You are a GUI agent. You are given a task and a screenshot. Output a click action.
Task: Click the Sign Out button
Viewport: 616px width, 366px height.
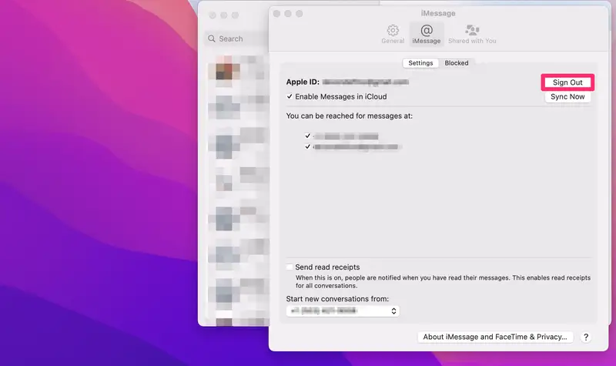coord(567,82)
